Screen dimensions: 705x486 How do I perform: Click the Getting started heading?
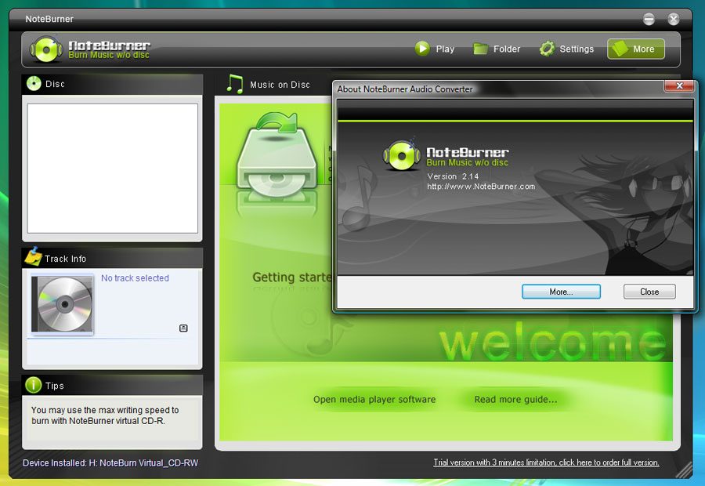(292, 277)
